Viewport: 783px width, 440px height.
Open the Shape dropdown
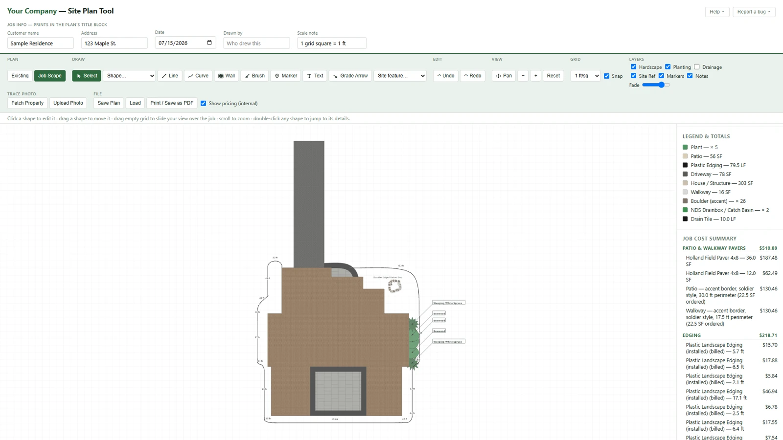[x=129, y=76]
